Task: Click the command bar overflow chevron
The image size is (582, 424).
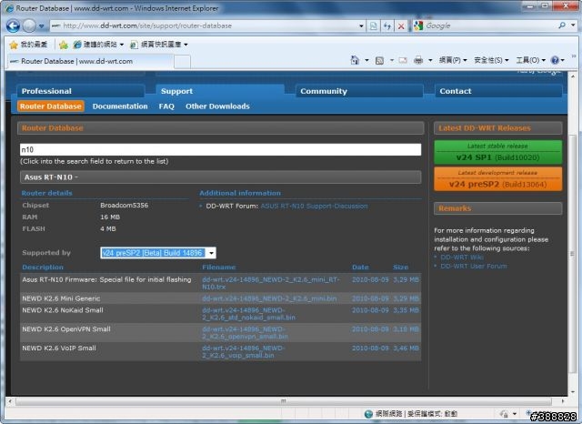Action: 574,56
